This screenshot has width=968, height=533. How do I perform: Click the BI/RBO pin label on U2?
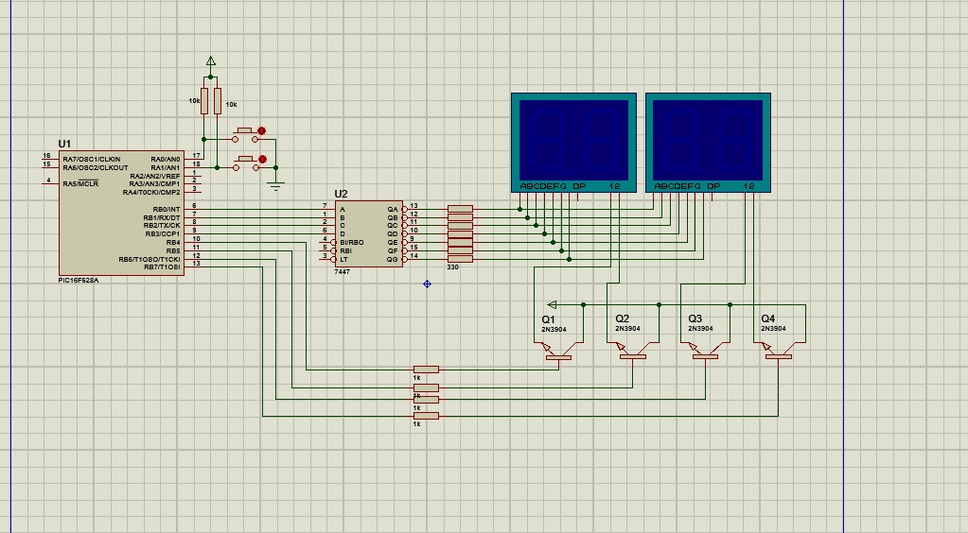351,243
